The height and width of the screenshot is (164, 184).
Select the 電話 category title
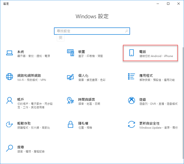[x=143, y=51]
